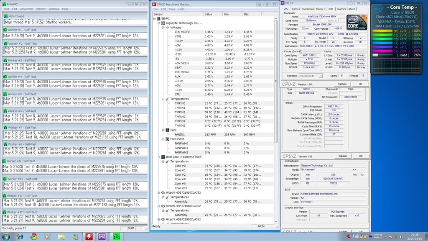Open the View menu in HWMonitor
The width and height of the screenshot is (428, 241).
click(172, 9)
